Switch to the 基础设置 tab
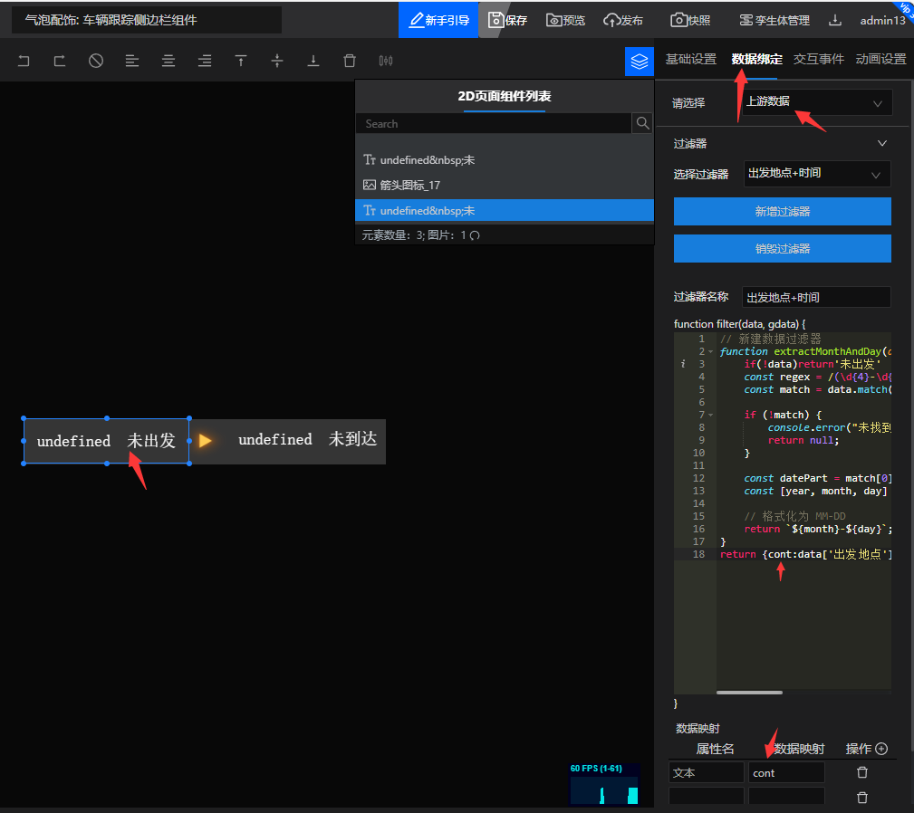The width and height of the screenshot is (914, 813). click(690, 59)
